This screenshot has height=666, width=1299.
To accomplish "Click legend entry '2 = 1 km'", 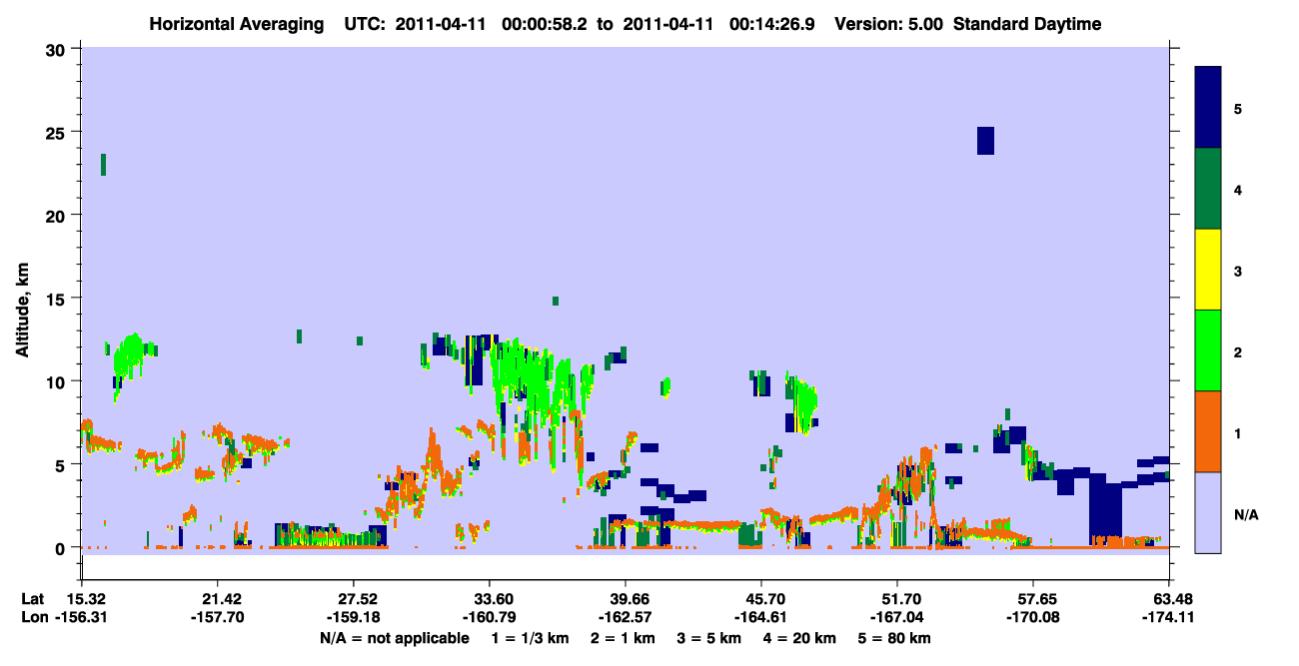I will (624, 638).
